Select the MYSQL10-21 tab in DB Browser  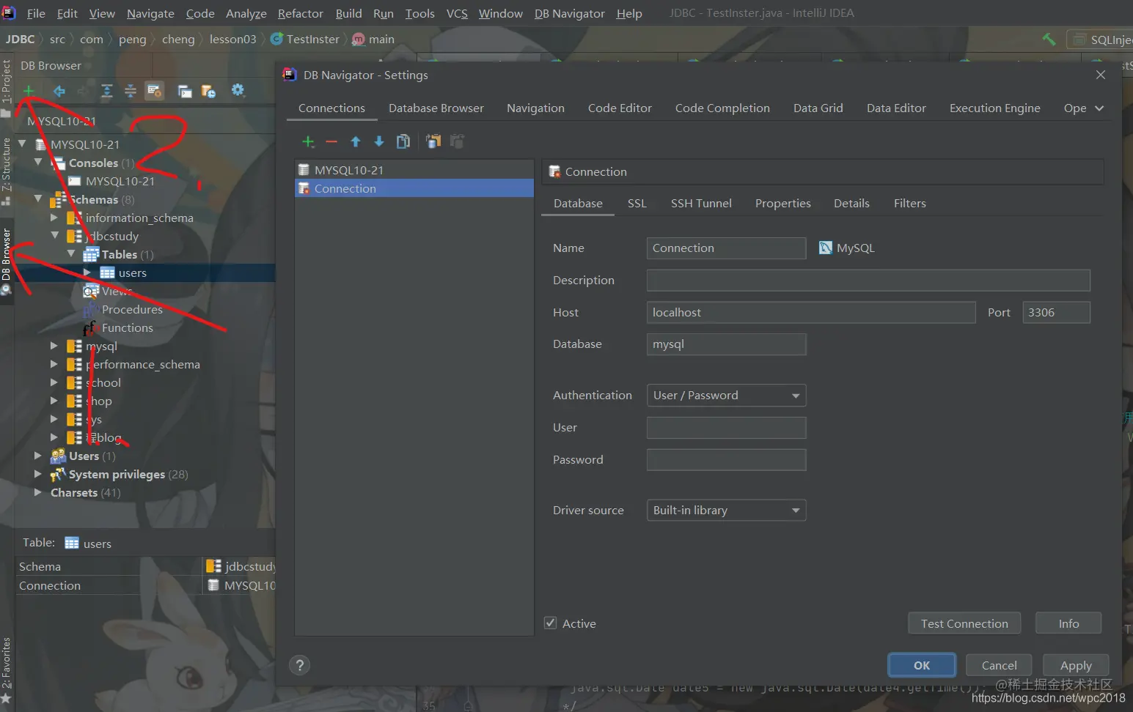(62, 121)
